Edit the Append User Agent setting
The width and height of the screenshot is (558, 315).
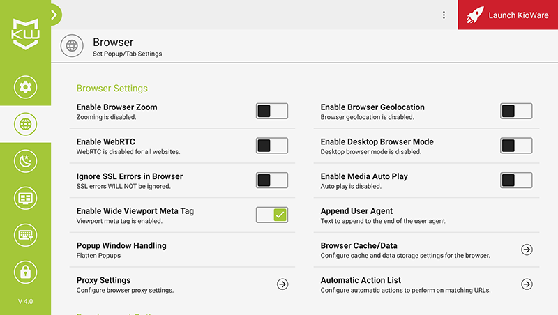[x=426, y=215]
